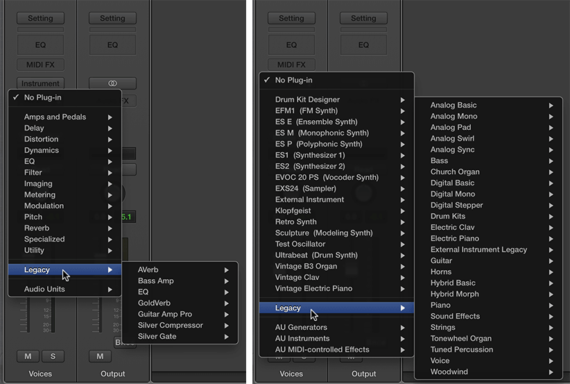The width and height of the screenshot is (570, 384).
Task: Expand the Reverb submenu arrow
Action: pyautogui.click(x=110, y=228)
